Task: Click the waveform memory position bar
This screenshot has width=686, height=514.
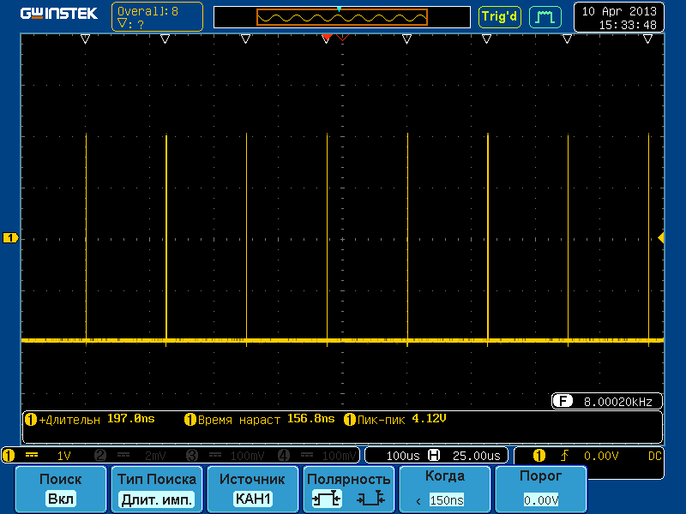Action: click(342, 17)
